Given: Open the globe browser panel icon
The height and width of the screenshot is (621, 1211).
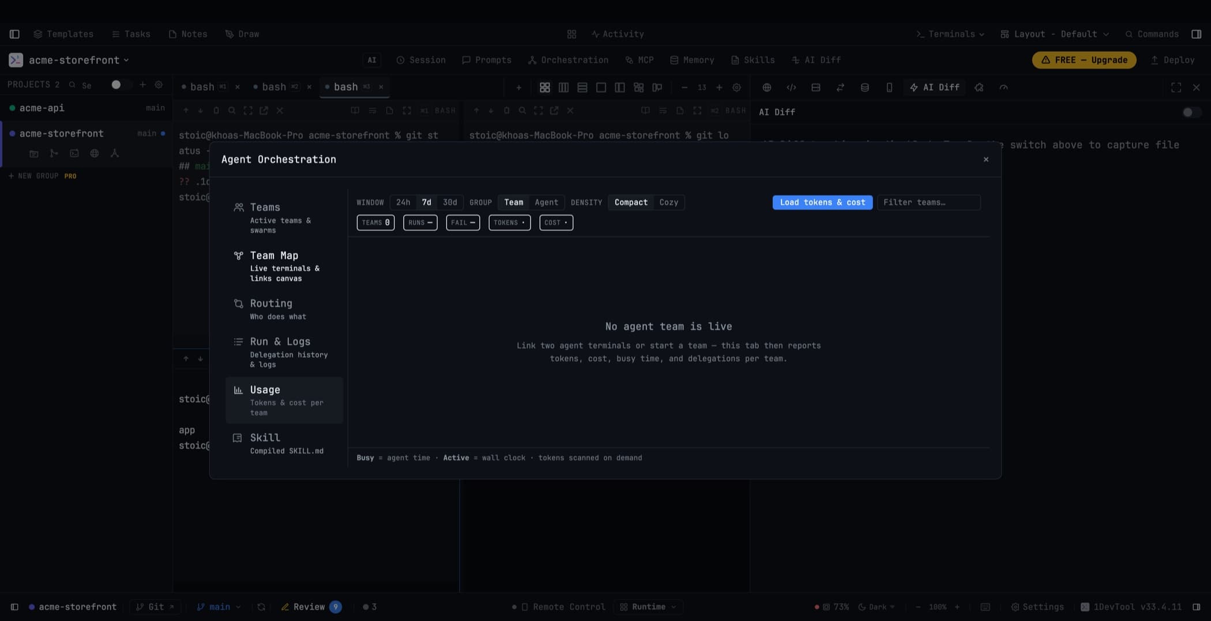Looking at the screenshot, I should pos(766,88).
